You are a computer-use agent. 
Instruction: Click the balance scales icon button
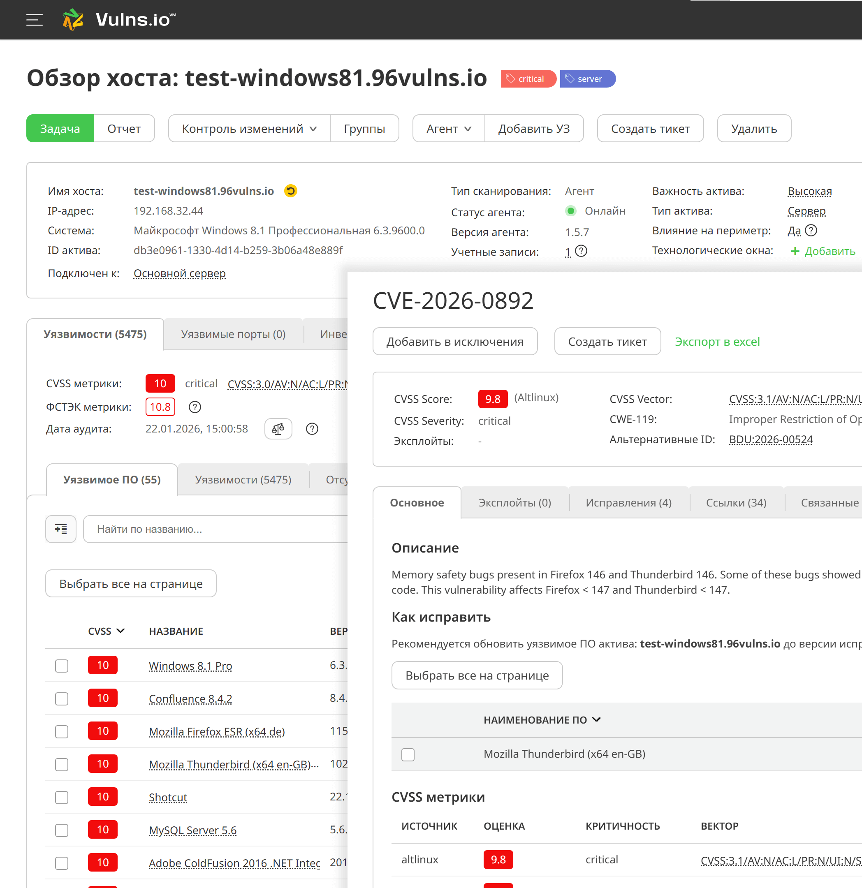point(278,429)
